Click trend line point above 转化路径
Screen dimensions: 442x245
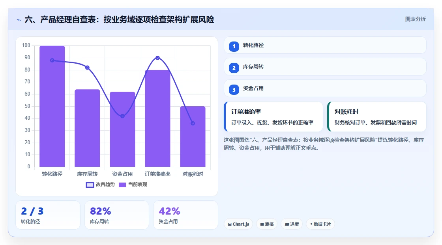click(52, 60)
